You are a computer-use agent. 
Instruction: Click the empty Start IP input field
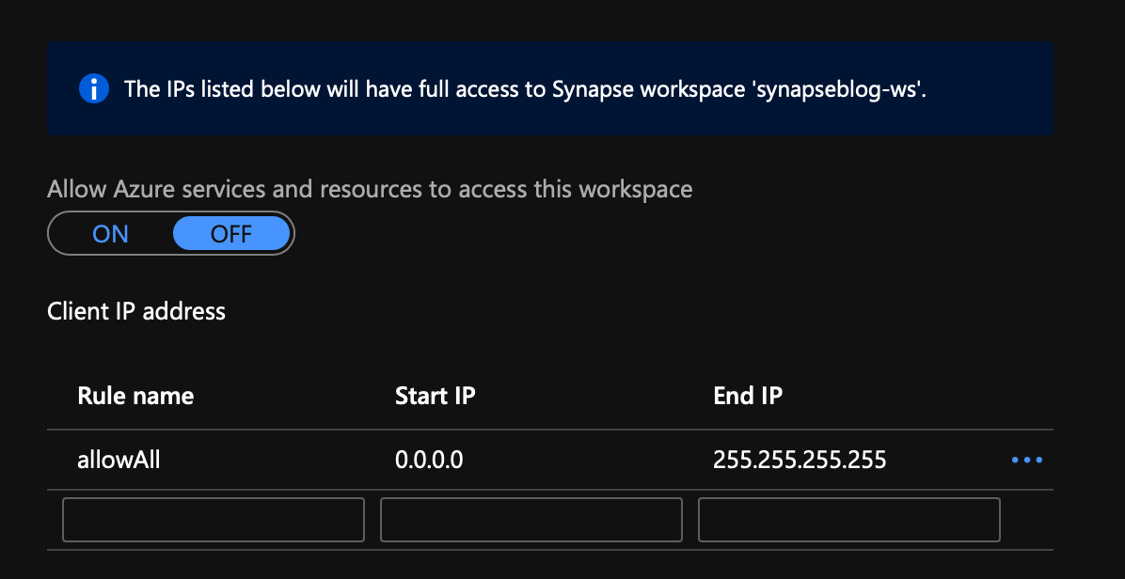coord(531,520)
